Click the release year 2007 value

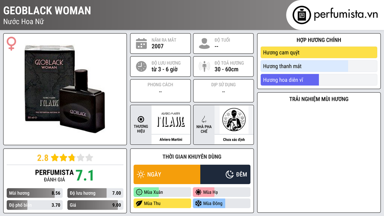coord(157,46)
